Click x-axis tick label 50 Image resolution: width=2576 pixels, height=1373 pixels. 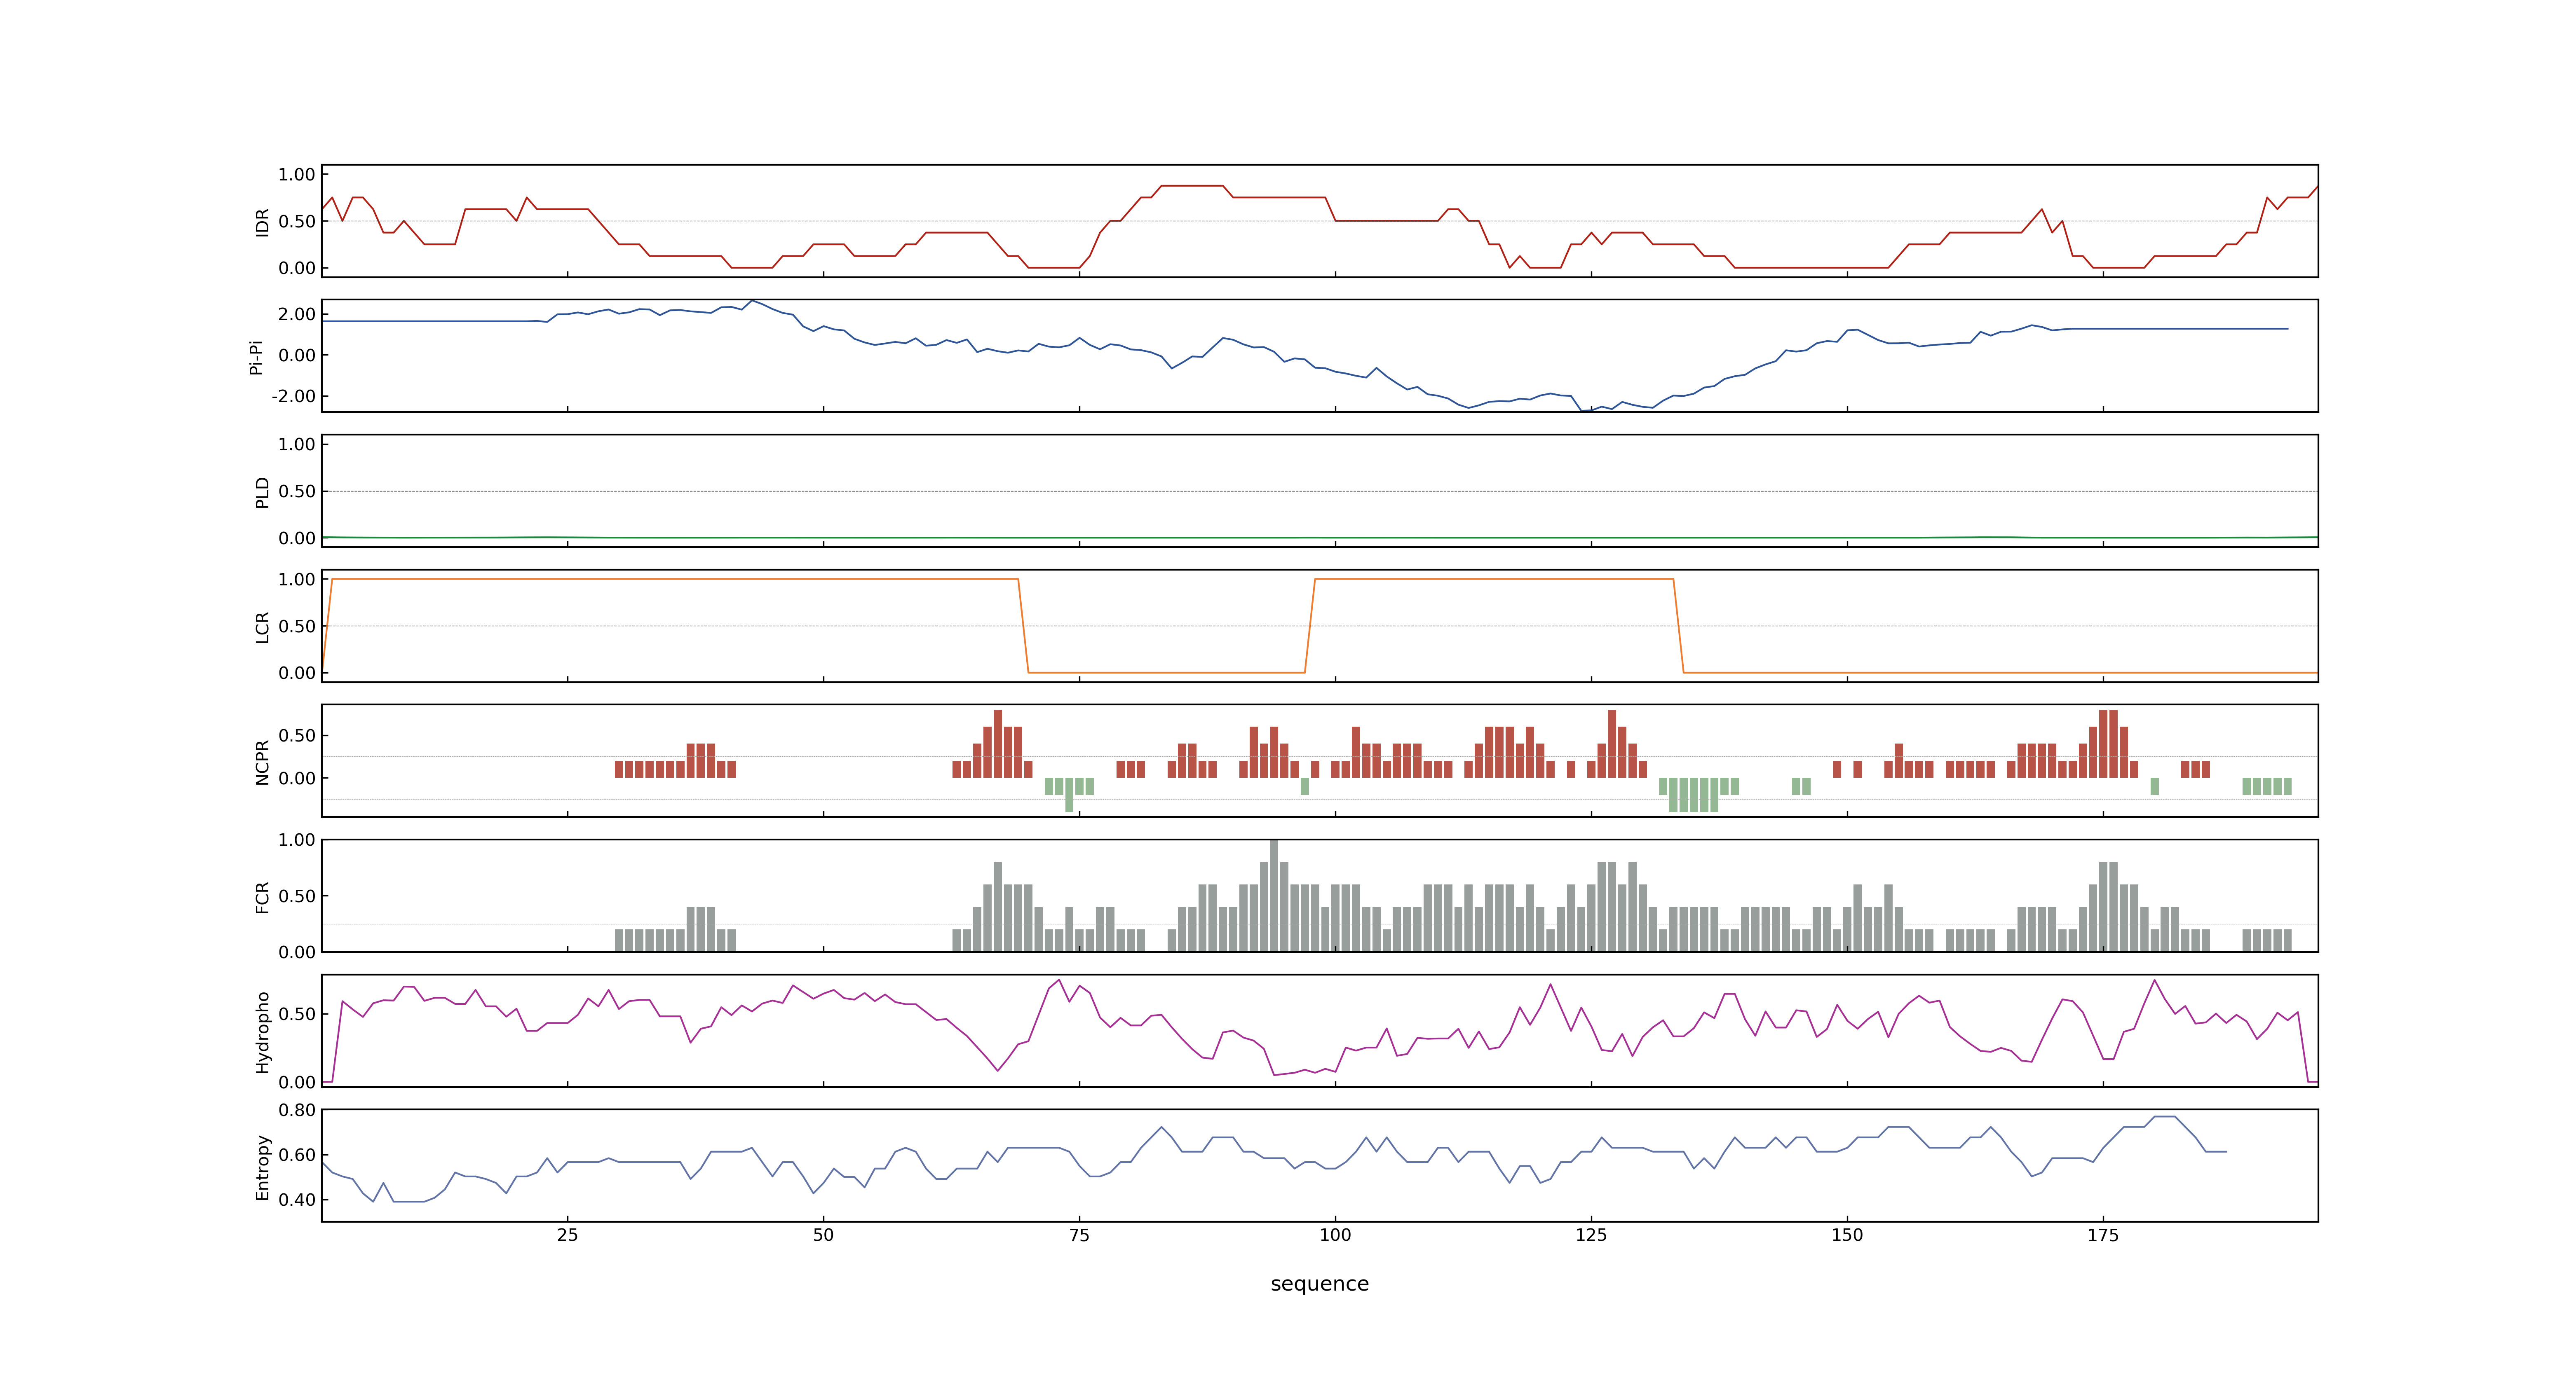coord(823,1235)
